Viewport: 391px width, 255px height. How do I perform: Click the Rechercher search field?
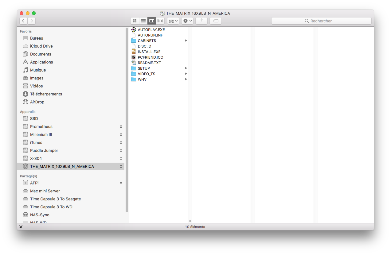[321, 21]
